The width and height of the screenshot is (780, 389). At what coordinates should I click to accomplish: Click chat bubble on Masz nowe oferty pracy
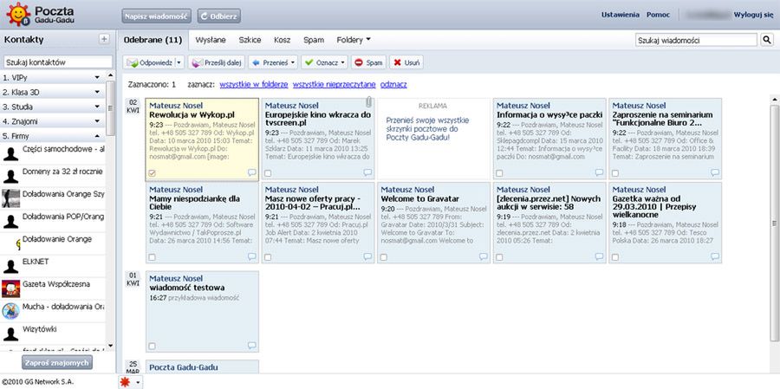pos(367,256)
